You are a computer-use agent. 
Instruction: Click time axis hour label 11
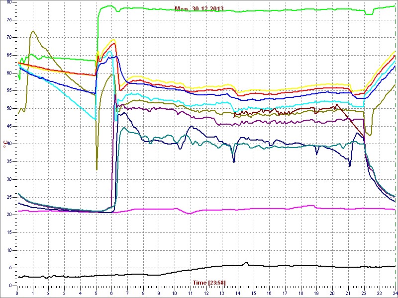(191, 292)
